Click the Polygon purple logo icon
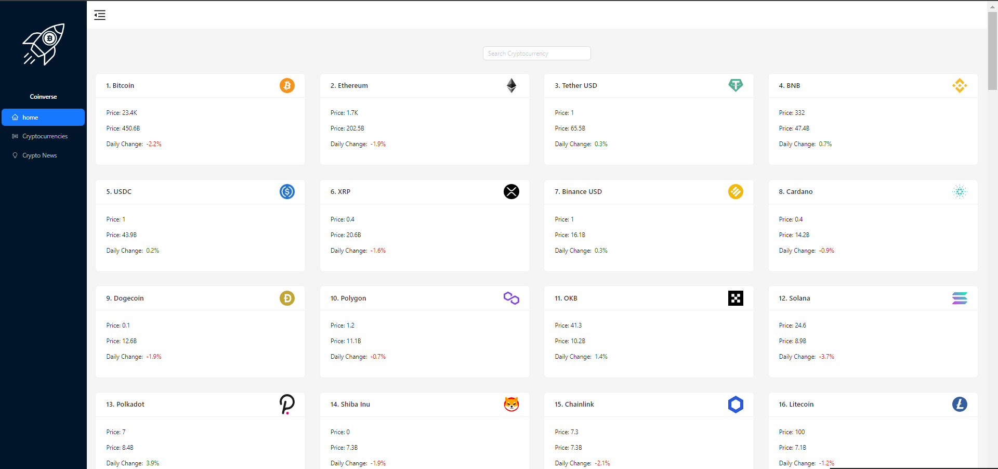 (x=511, y=298)
